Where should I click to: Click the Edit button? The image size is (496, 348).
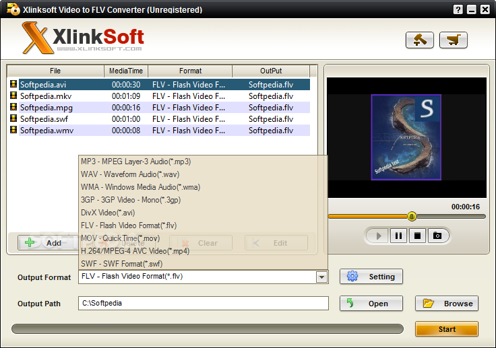click(x=276, y=243)
